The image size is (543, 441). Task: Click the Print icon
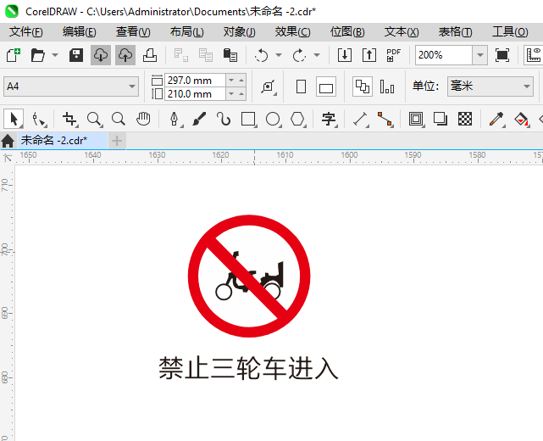pyautogui.click(x=150, y=55)
